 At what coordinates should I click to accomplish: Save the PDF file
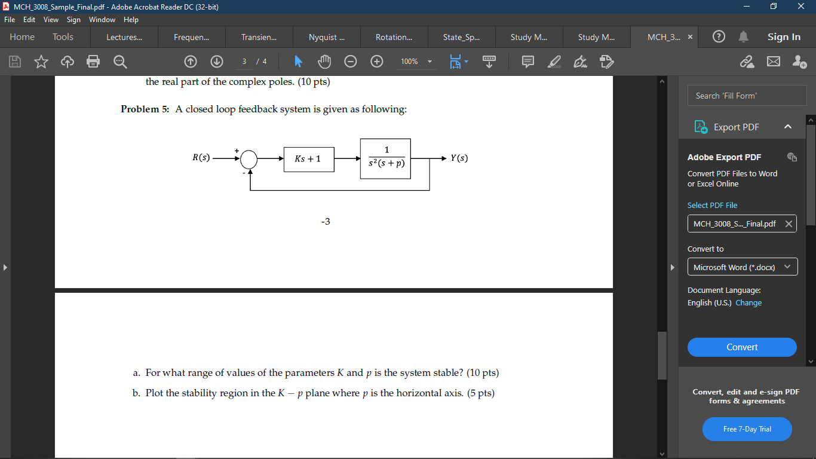click(x=15, y=62)
